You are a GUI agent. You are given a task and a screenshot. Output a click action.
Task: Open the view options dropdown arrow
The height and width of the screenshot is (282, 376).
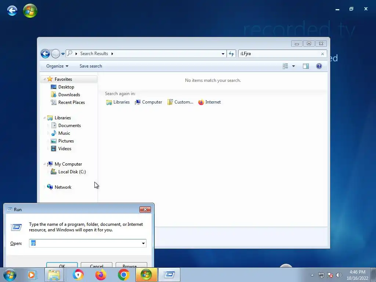pyautogui.click(x=293, y=66)
